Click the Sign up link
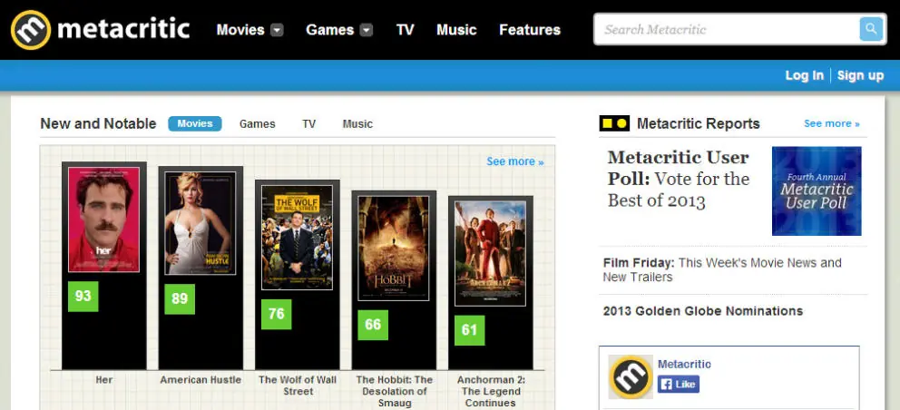900x410 pixels. pos(860,76)
